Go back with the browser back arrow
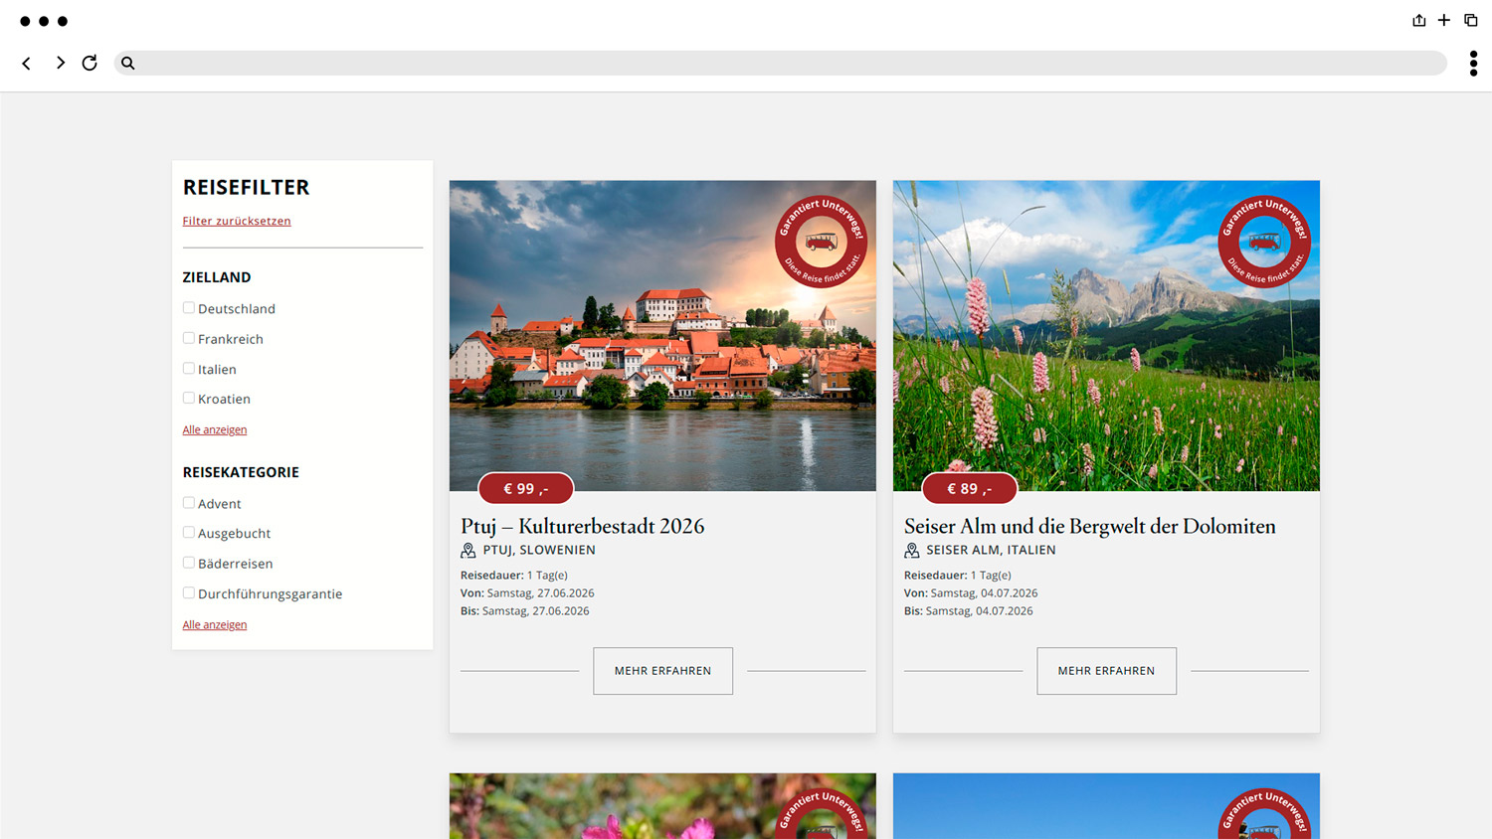 click(27, 63)
